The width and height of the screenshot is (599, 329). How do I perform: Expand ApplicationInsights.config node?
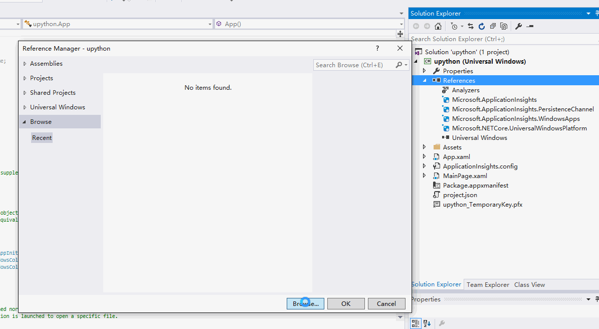(425, 166)
